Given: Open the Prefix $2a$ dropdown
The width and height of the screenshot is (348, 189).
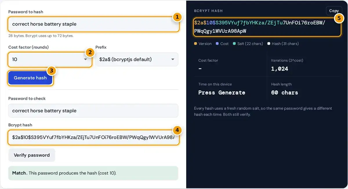Looking at the screenshot, I should [x=137, y=59].
